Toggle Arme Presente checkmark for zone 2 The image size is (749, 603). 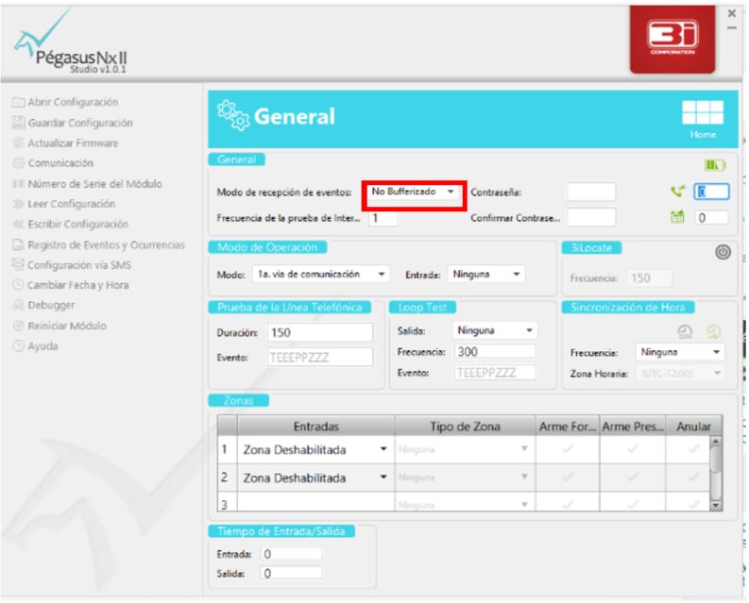click(633, 477)
